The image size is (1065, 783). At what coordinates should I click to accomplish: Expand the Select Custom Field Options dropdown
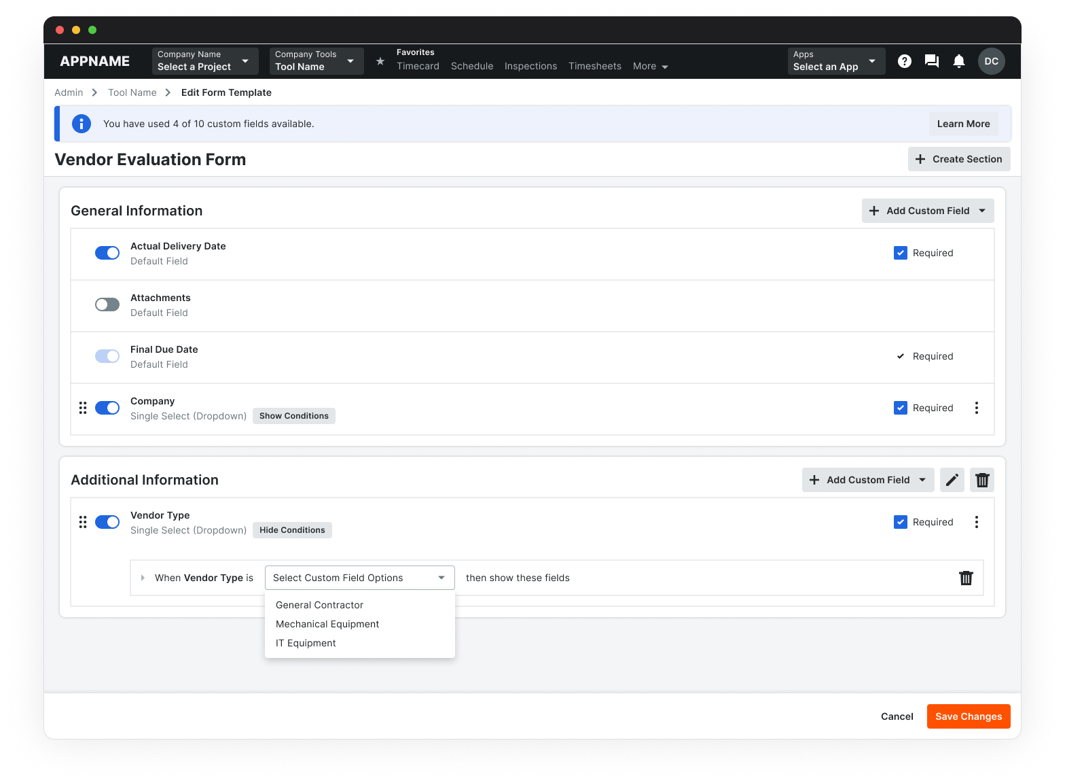point(359,578)
